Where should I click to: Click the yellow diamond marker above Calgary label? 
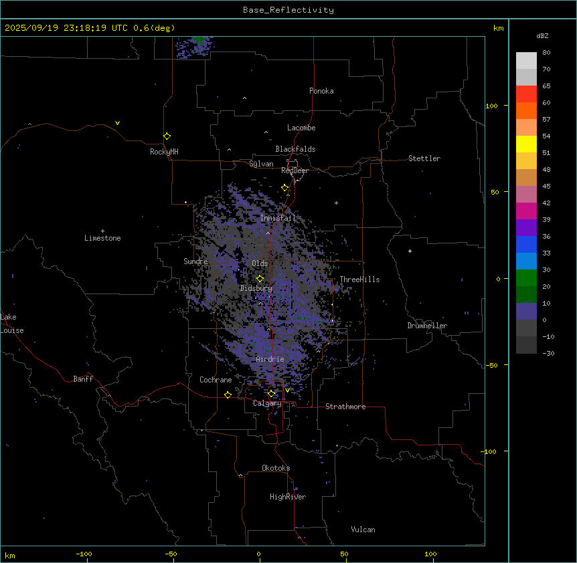(272, 393)
